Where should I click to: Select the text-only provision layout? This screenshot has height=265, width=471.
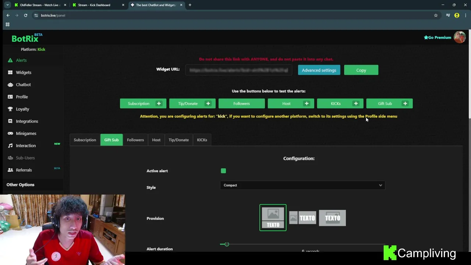point(332,218)
